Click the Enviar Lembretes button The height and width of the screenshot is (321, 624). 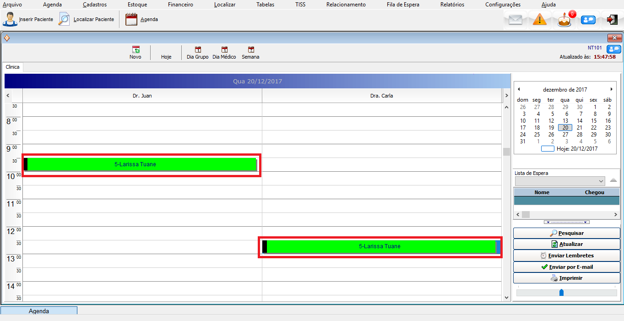point(567,256)
